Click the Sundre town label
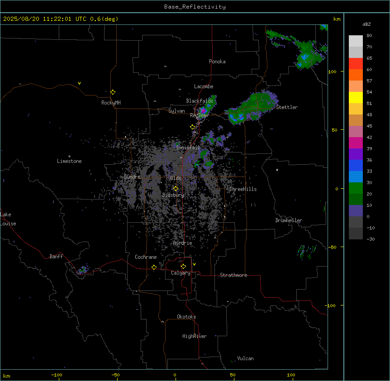Screen dimensions: 390x381 pyautogui.click(x=132, y=177)
